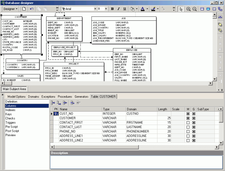Select Triggers in the table section list
Viewport: 225px width, 171px height.
click(11, 123)
